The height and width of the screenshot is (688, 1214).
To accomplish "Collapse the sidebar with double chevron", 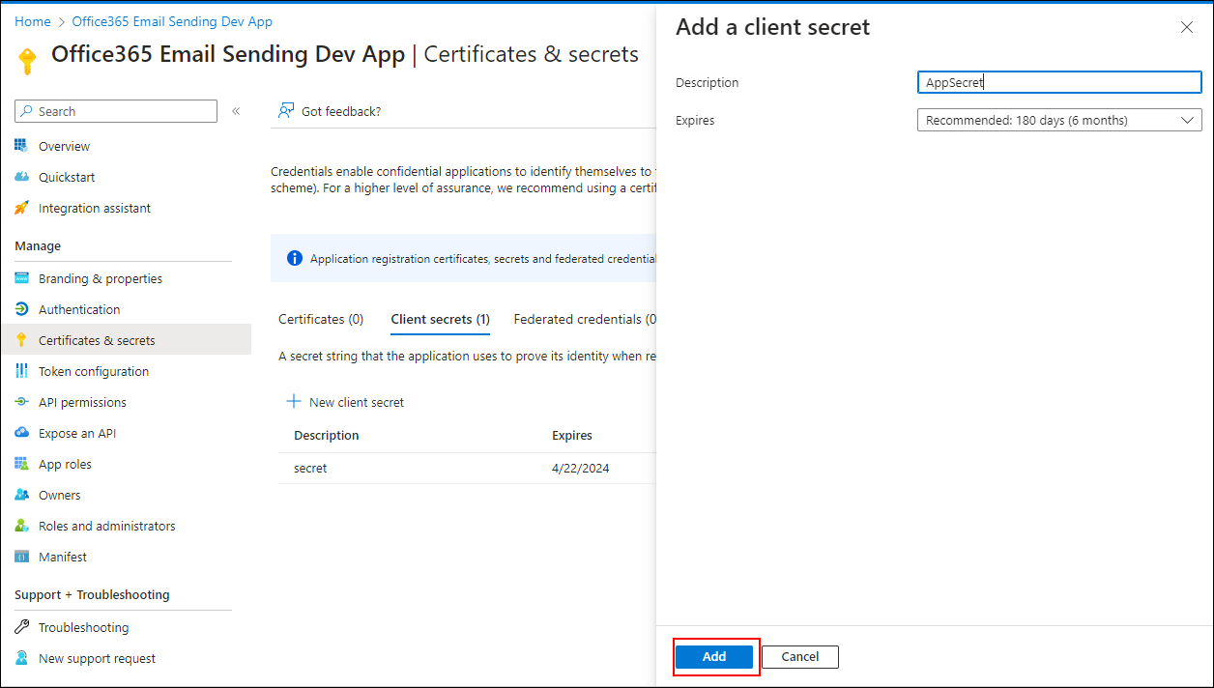I will [236, 111].
